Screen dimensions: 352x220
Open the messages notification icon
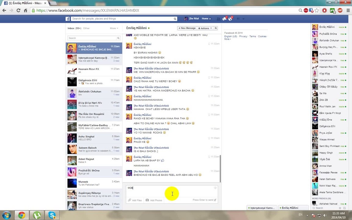[224, 19]
